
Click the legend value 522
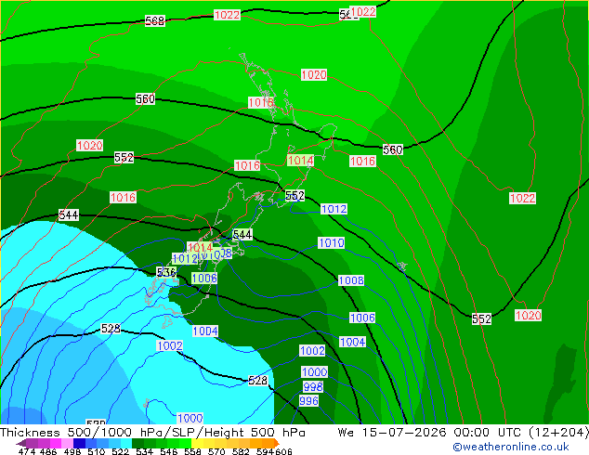tap(120, 451)
